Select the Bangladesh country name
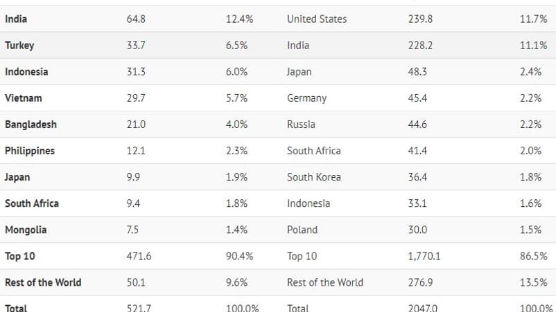 tap(31, 125)
